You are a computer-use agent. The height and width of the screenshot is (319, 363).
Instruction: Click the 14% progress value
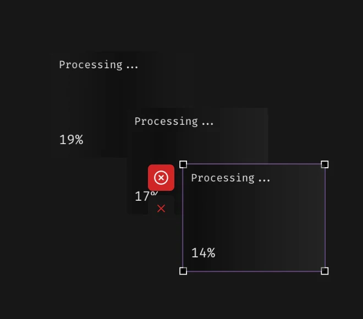[x=203, y=253]
